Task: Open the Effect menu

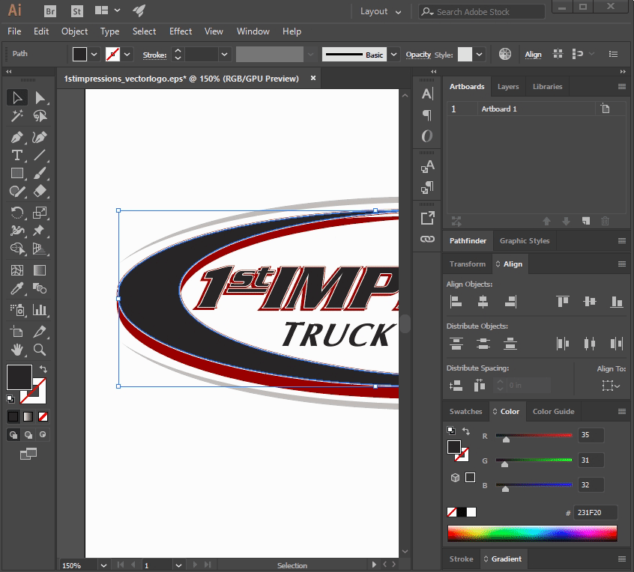Action: [x=181, y=31]
